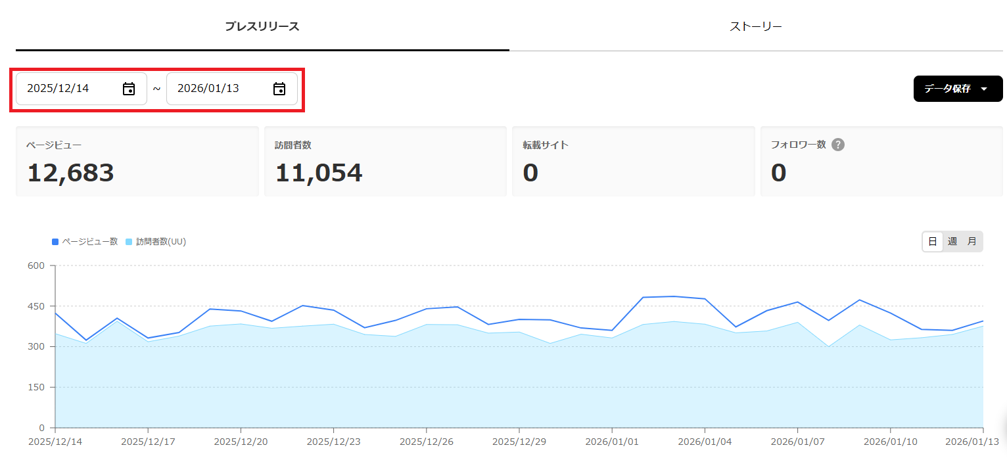Click the 2026/01/01 x-axis date label

pyautogui.click(x=611, y=442)
